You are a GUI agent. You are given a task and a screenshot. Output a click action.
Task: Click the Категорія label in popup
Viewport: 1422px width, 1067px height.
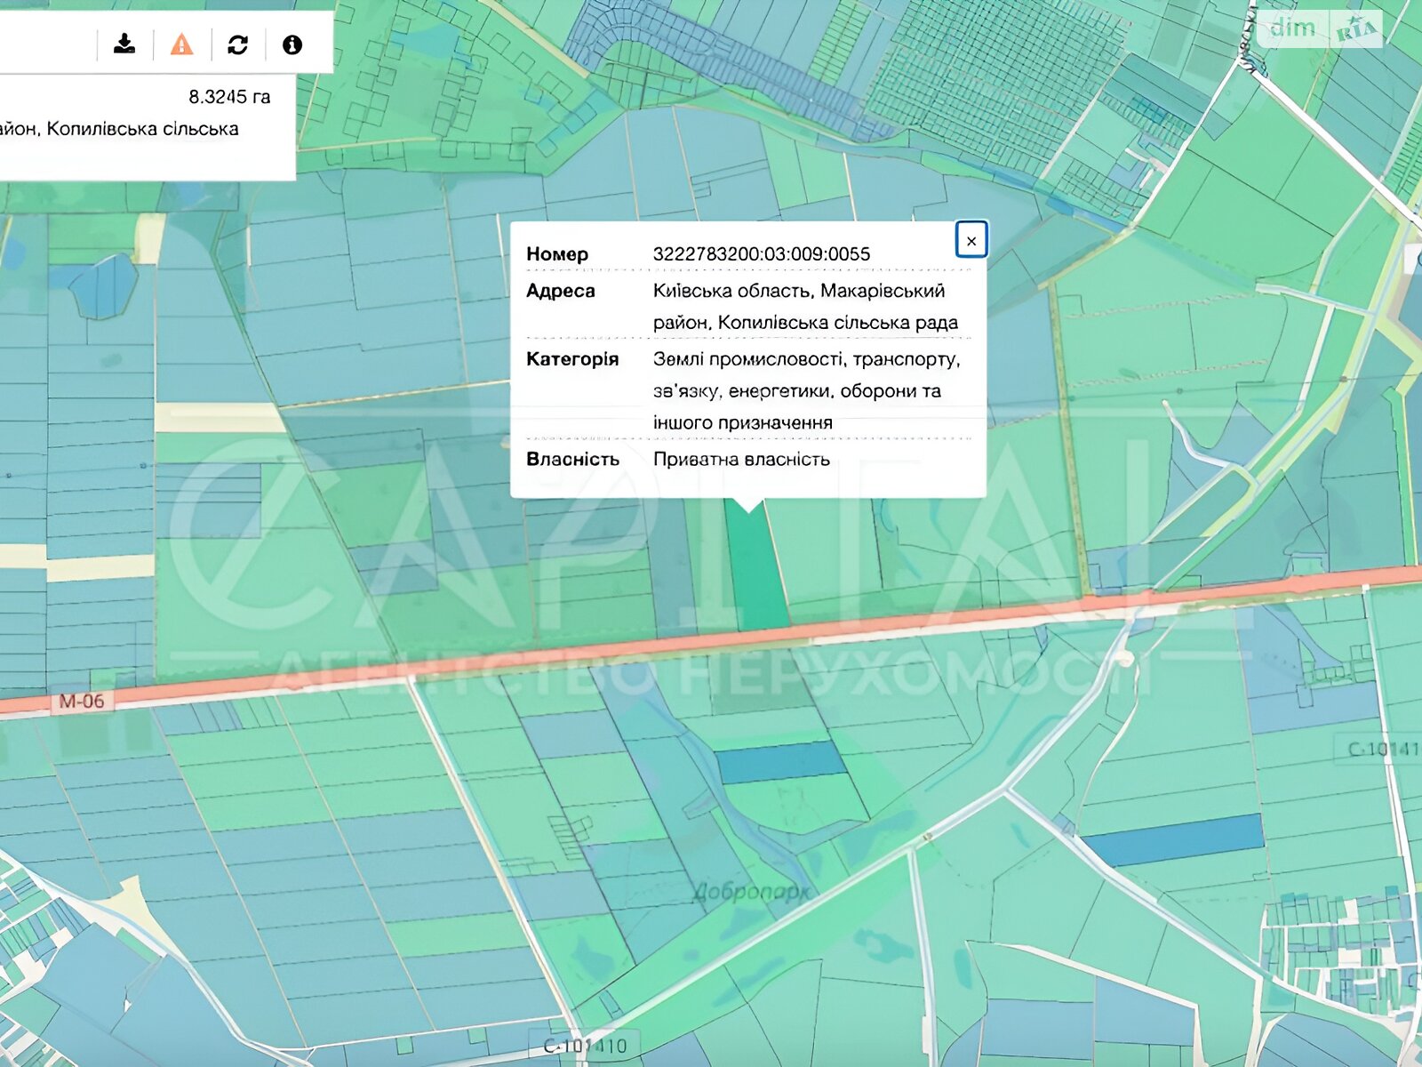coord(571,359)
